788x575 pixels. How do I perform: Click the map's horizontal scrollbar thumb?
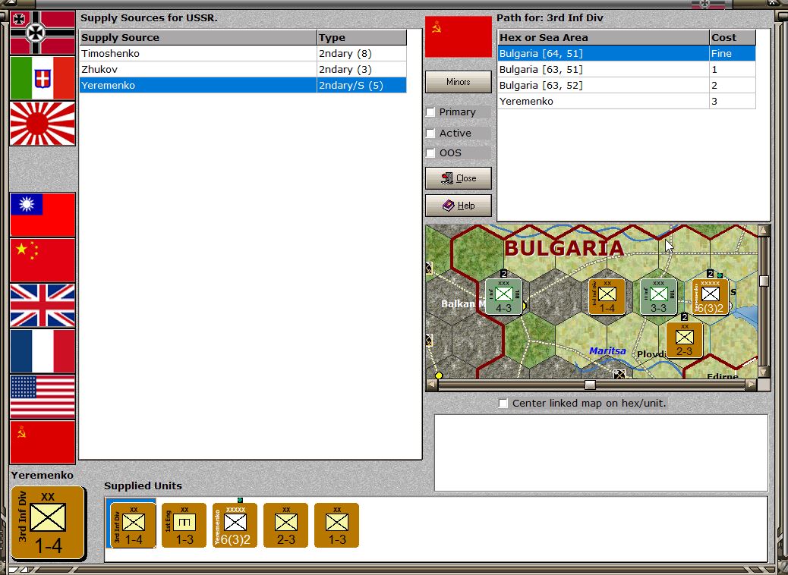click(x=590, y=385)
